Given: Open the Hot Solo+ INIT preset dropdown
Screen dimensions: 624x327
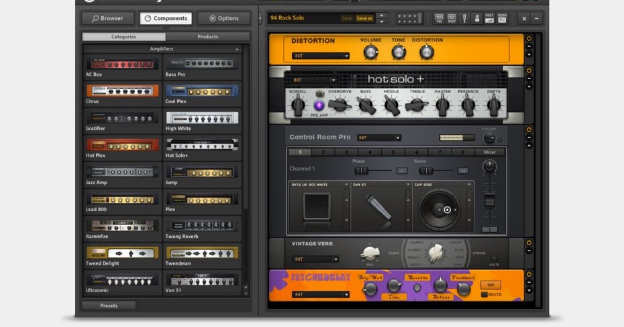Looking at the screenshot, I should (x=315, y=80).
